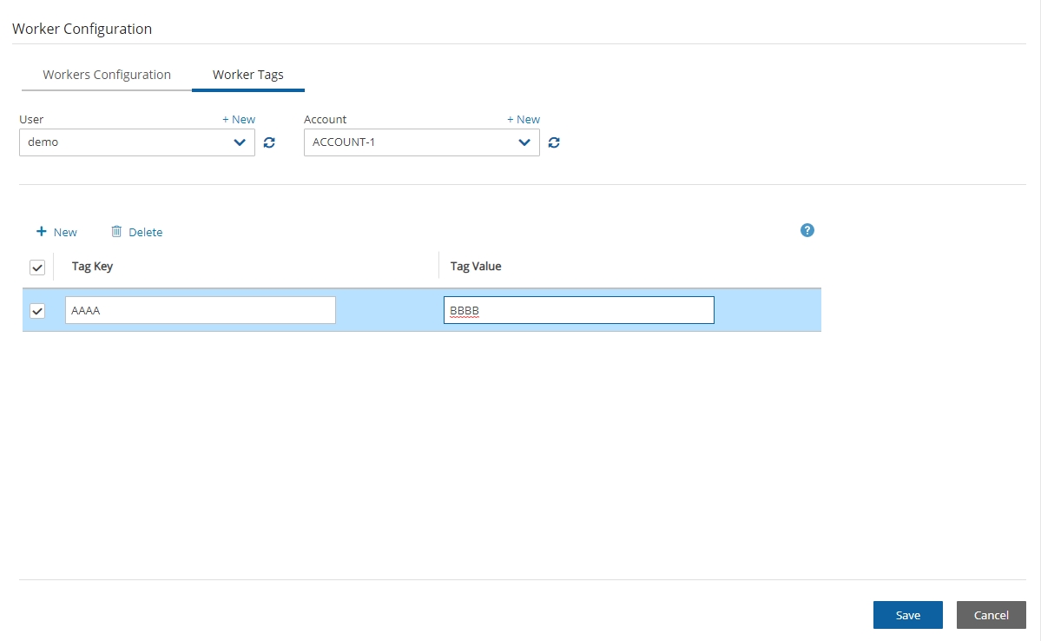Select the highlighted tag row's empty area
1041x641 pixels.
[767, 311]
